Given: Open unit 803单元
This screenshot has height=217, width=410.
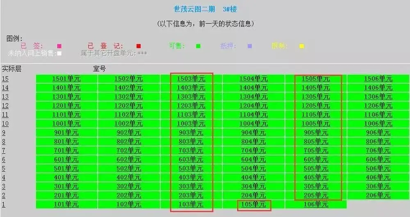Looking at the screenshot, I should [191, 142].
